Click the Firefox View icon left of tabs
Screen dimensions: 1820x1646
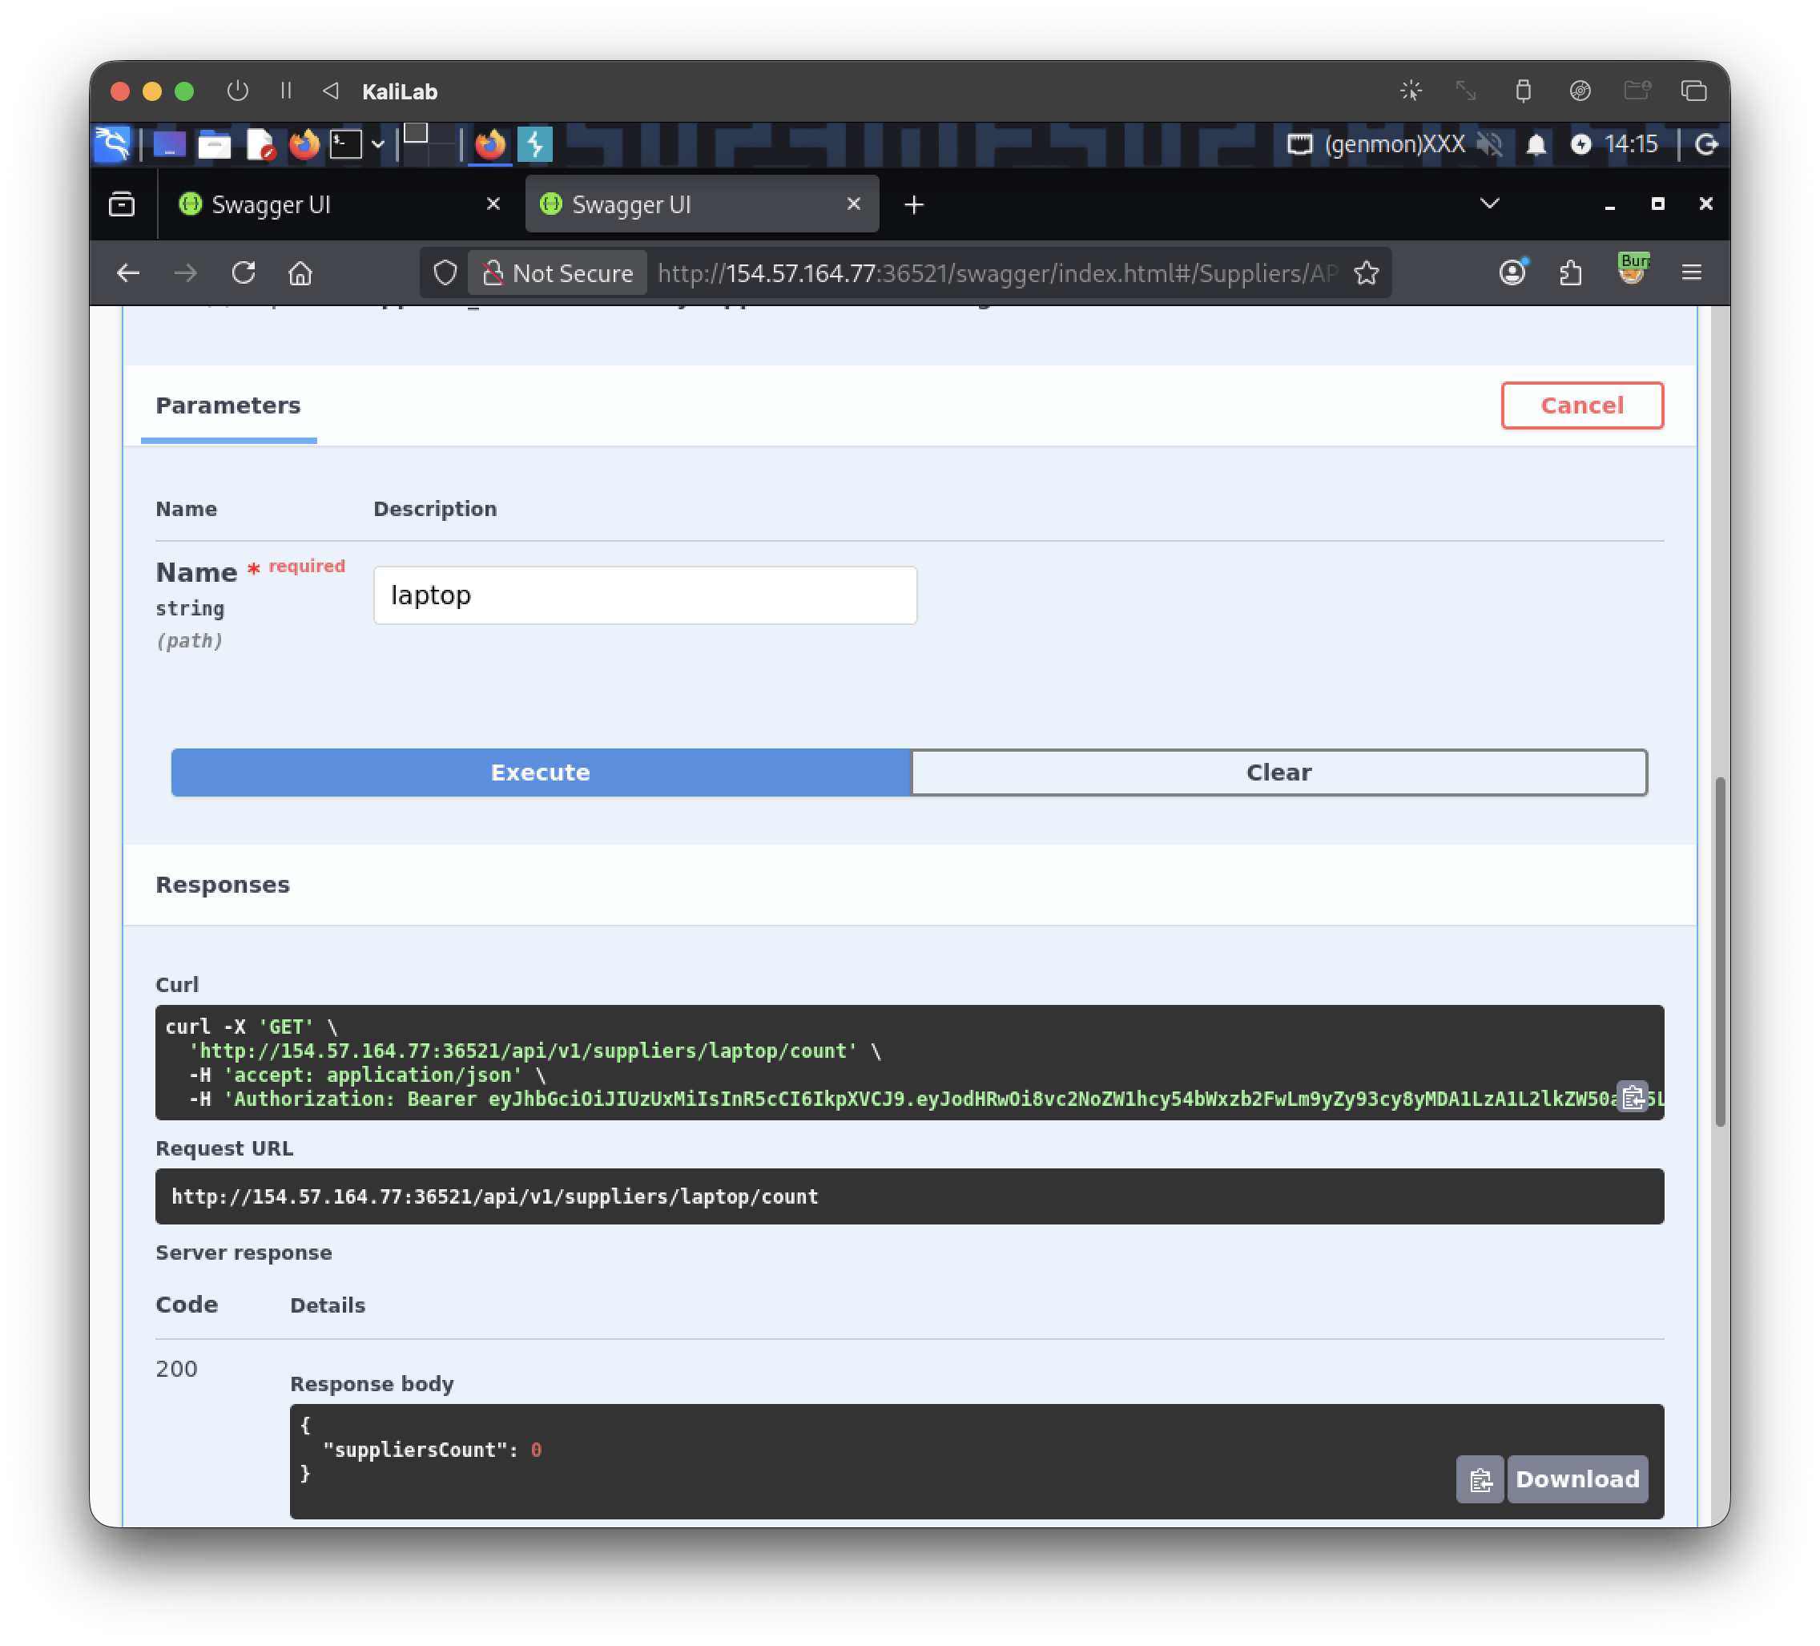[x=122, y=204]
